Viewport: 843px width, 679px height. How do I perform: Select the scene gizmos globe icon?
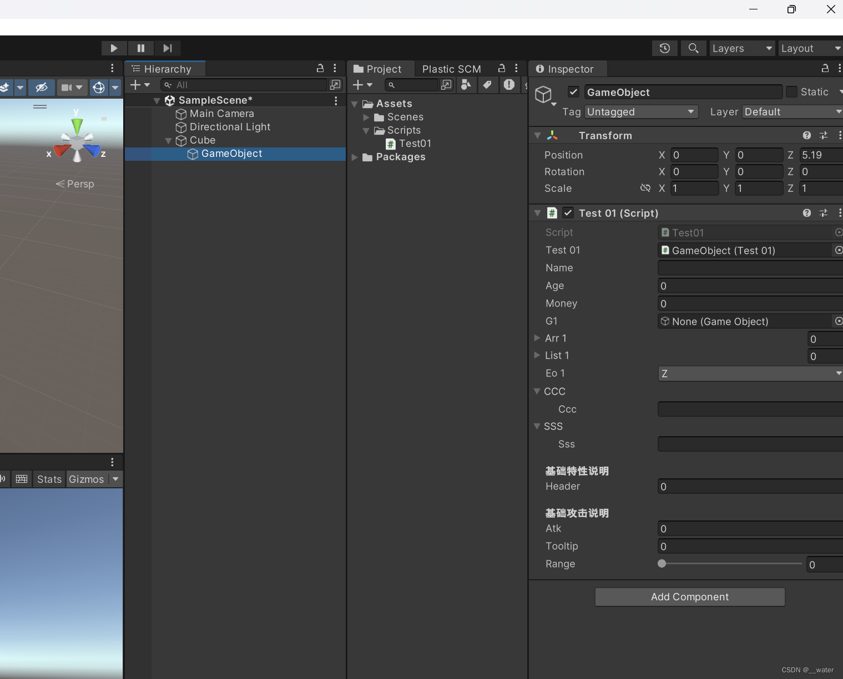[x=99, y=87]
